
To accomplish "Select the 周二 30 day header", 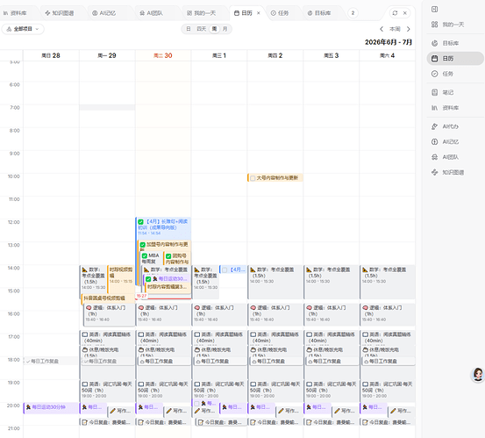I will pyautogui.click(x=163, y=55).
